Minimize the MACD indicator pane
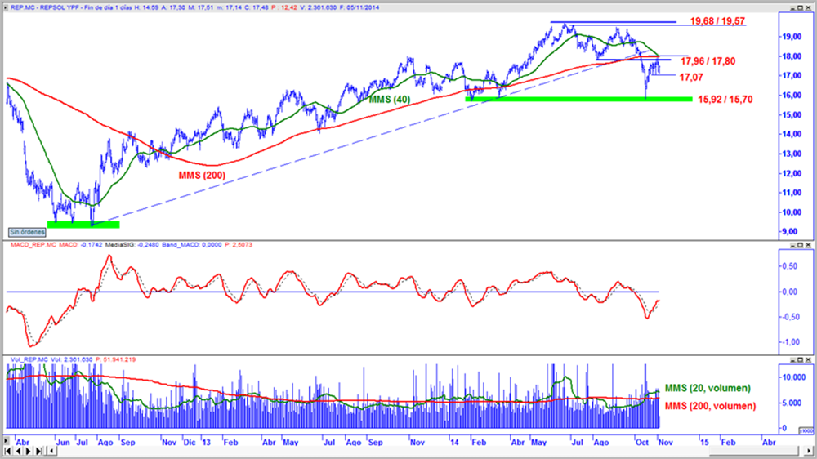Image resolution: width=817 pixels, height=459 pixels. tap(793, 245)
